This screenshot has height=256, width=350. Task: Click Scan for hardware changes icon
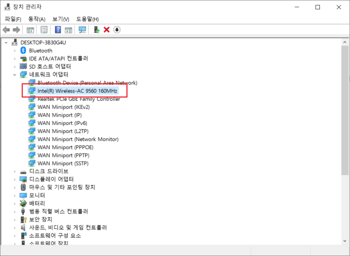pyautogui.click(x=82, y=29)
